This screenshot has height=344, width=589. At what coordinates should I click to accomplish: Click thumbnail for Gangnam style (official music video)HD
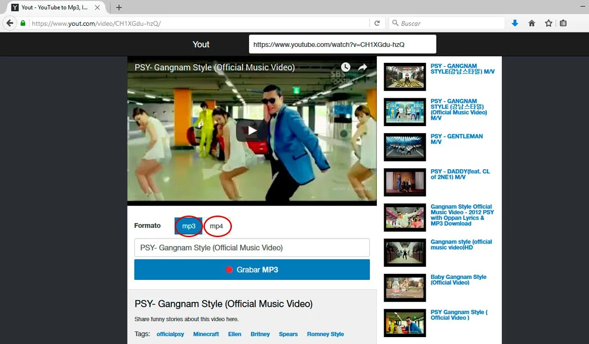tap(405, 253)
